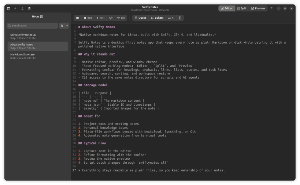Apply H1 heading format
Image resolution: width=300 pixels, height=185 pixels.
click(78, 18)
